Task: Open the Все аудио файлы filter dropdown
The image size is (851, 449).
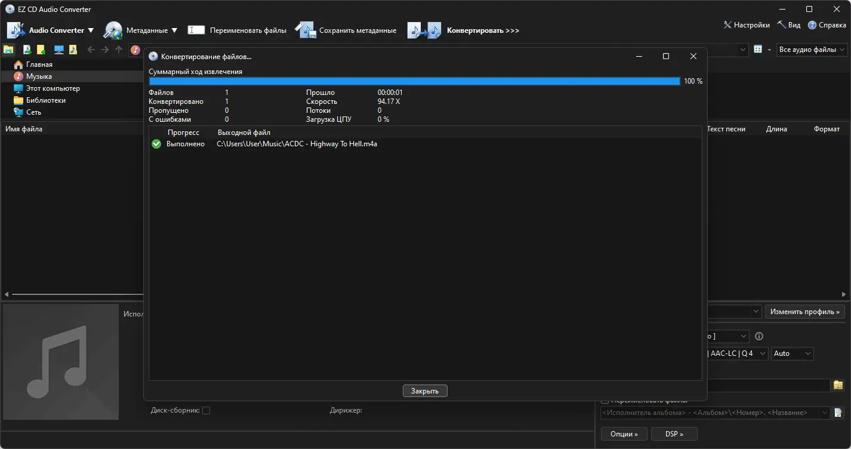Action: coord(812,50)
